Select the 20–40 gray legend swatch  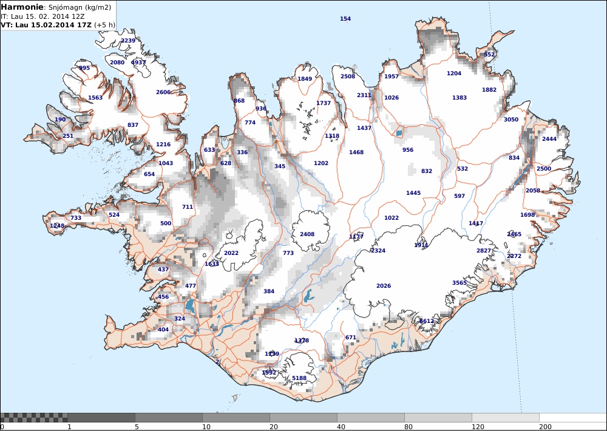[303, 418]
